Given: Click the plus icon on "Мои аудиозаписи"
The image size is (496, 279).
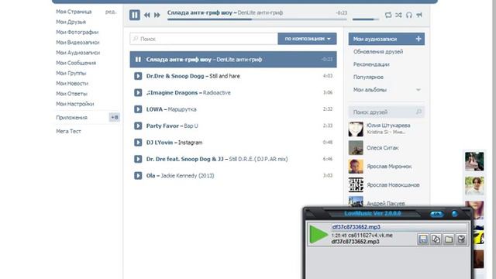Looking at the screenshot, I should click(x=418, y=39).
